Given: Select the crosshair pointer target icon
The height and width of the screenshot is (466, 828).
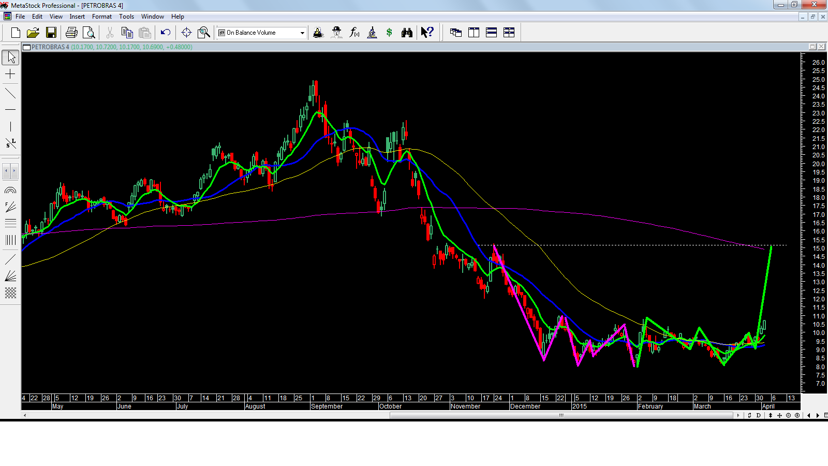Looking at the screenshot, I should [x=186, y=33].
